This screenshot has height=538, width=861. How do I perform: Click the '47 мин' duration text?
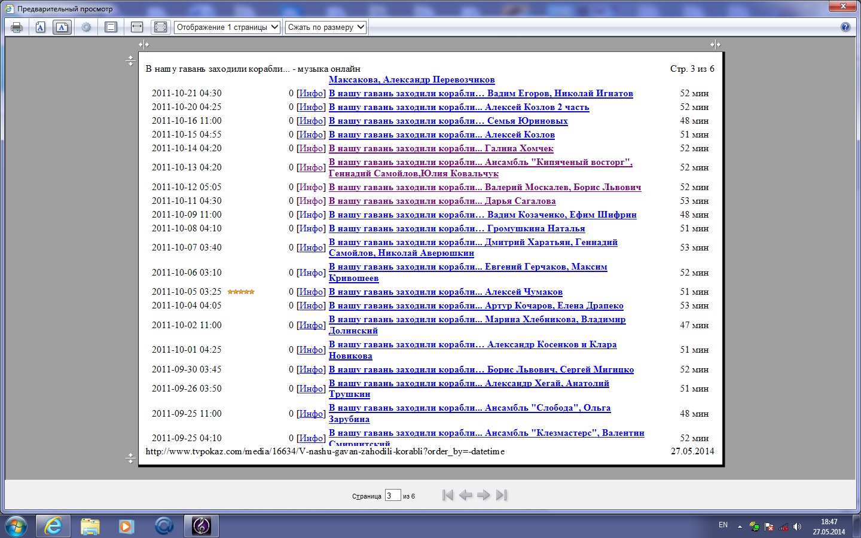pos(694,325)
